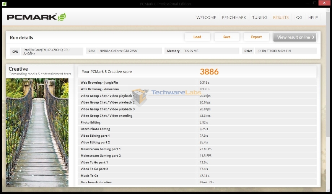Select the Mainstream Gaming part 2 row
Screen dimensions: 332x194
point(197,155)
